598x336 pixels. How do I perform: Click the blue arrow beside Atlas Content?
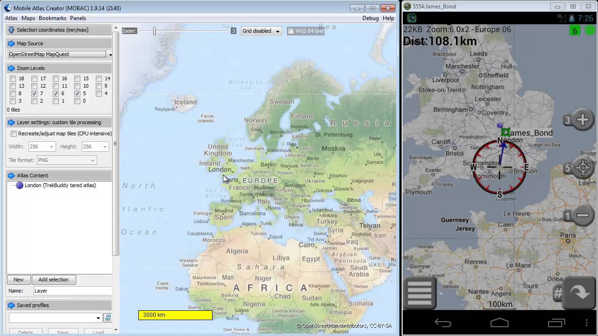tap(12, 175)
